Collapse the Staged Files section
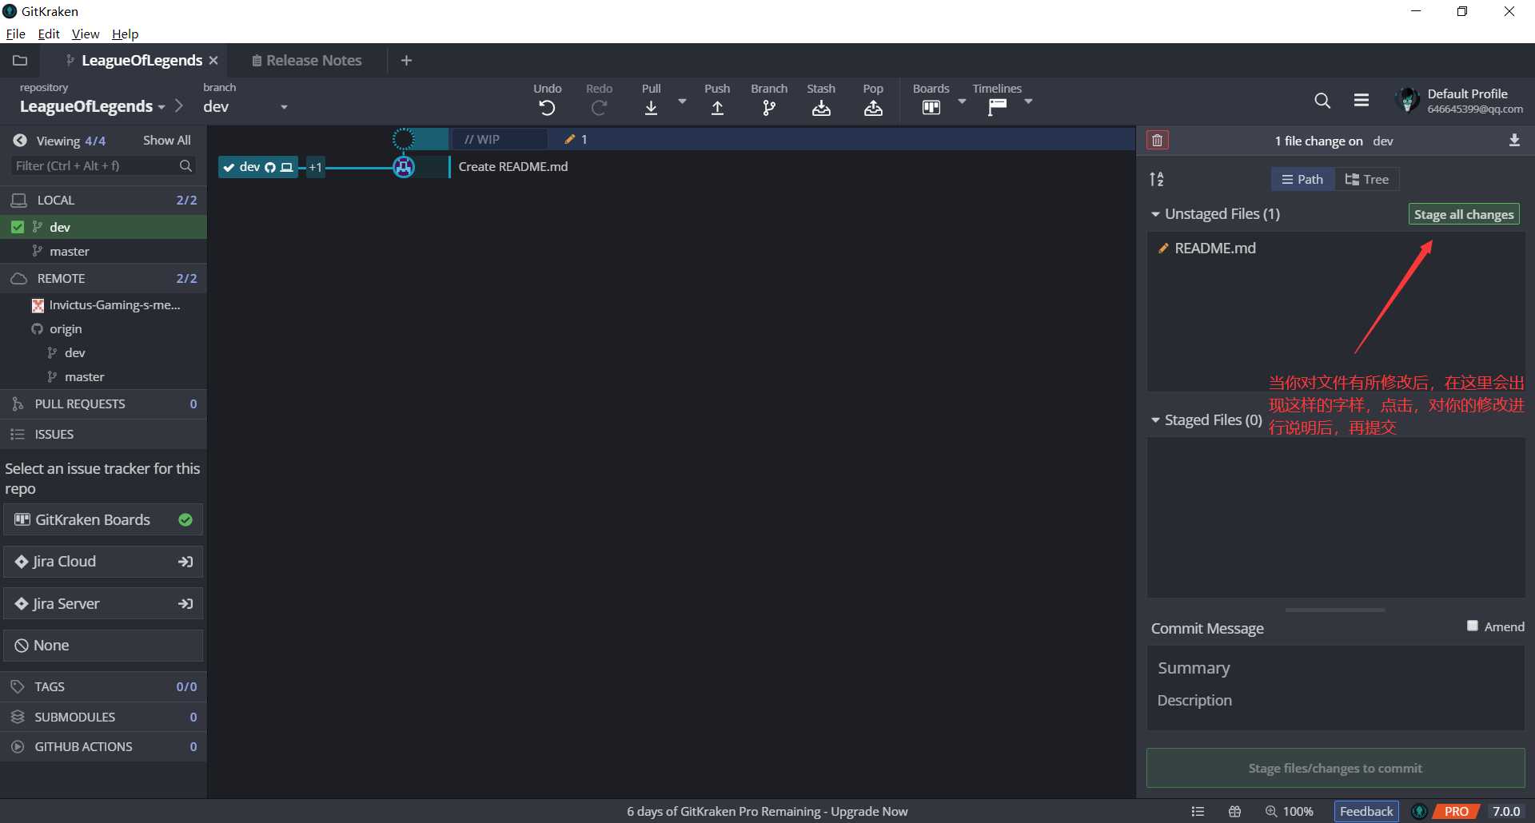The image size is (1535, 823). point(1155,420)
